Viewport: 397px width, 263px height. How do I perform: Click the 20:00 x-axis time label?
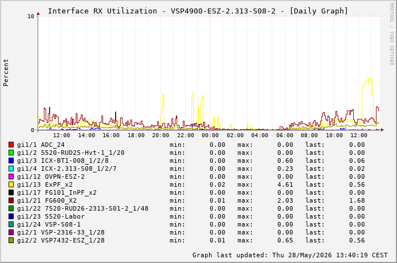click(161, 135)
